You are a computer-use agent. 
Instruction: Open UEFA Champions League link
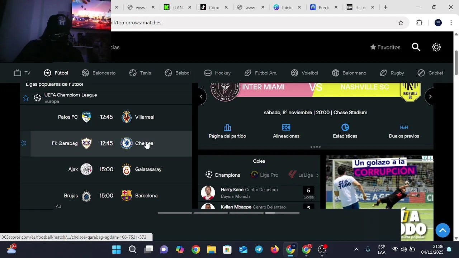point(71,95)
